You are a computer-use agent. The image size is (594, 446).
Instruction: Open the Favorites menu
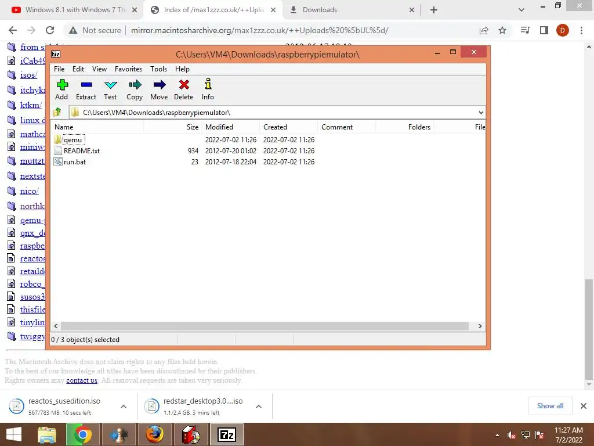click(128, 69)
